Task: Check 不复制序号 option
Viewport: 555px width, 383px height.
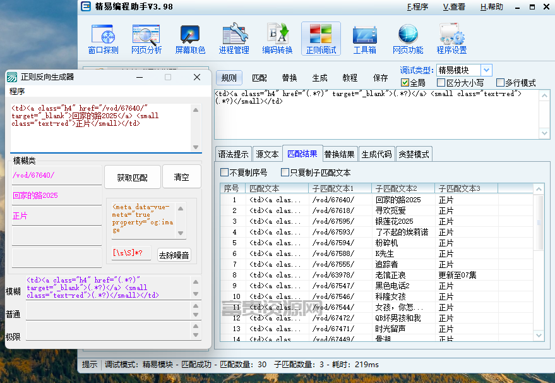Action: point(224,173)
